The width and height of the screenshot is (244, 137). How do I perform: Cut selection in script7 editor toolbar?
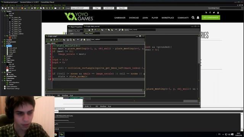[x=68, y=40]
